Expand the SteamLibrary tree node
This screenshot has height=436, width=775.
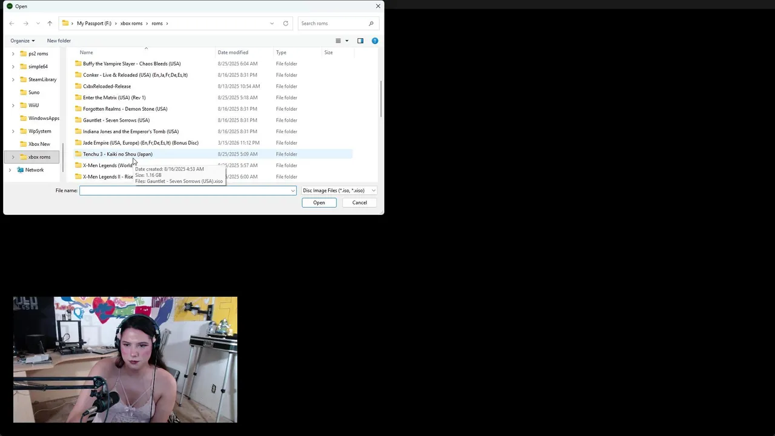pyautogui.click(x=13, y=79)
